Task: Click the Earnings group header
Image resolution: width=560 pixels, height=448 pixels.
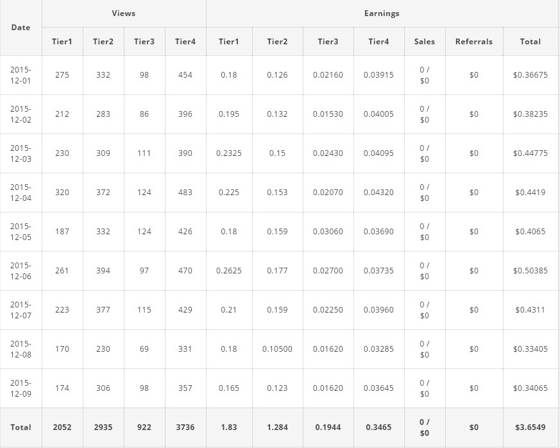Action: pos(382,13)
